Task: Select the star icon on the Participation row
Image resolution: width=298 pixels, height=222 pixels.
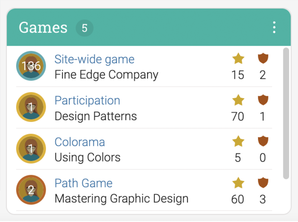Action: pos(238,100)
